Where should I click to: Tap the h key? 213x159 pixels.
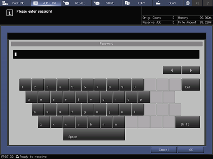pos(100,109)
